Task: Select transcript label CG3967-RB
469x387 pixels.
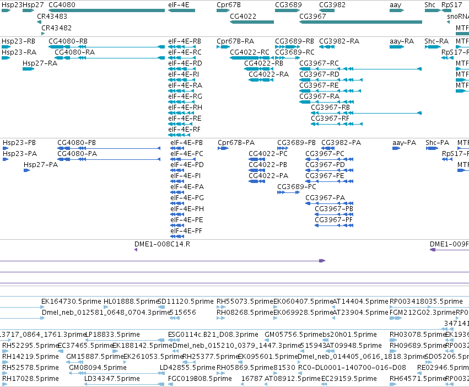Action: 330,107
